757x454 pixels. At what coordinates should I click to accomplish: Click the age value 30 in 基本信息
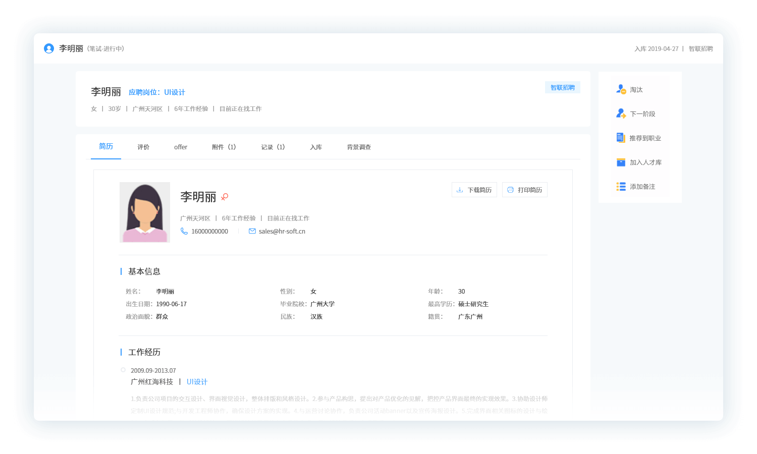click(462, 292)
